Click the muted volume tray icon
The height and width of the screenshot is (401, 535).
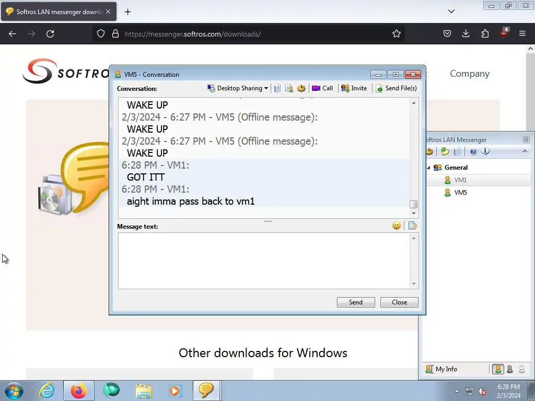pyautogui.click(x=482, y=392)
